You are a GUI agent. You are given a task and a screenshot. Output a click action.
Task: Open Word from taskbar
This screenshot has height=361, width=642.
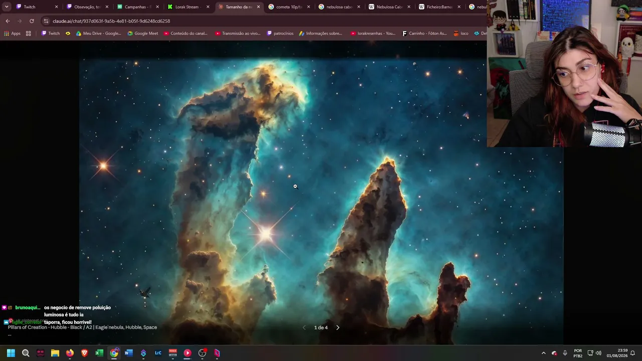(128, 353)
